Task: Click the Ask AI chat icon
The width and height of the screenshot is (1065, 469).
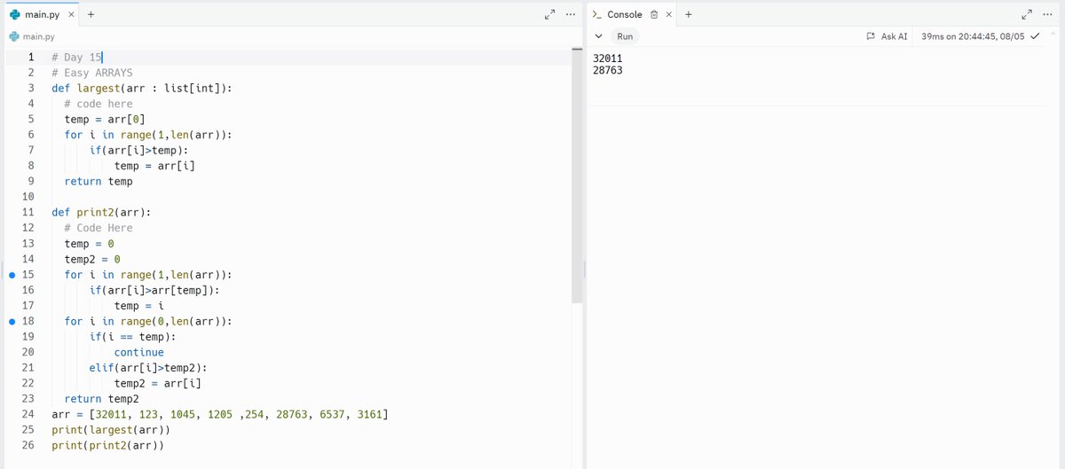Action: point(872,36)
